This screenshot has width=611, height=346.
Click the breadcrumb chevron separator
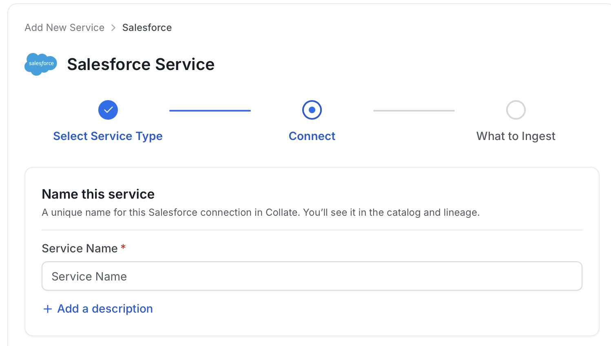(x=113, y=28)
